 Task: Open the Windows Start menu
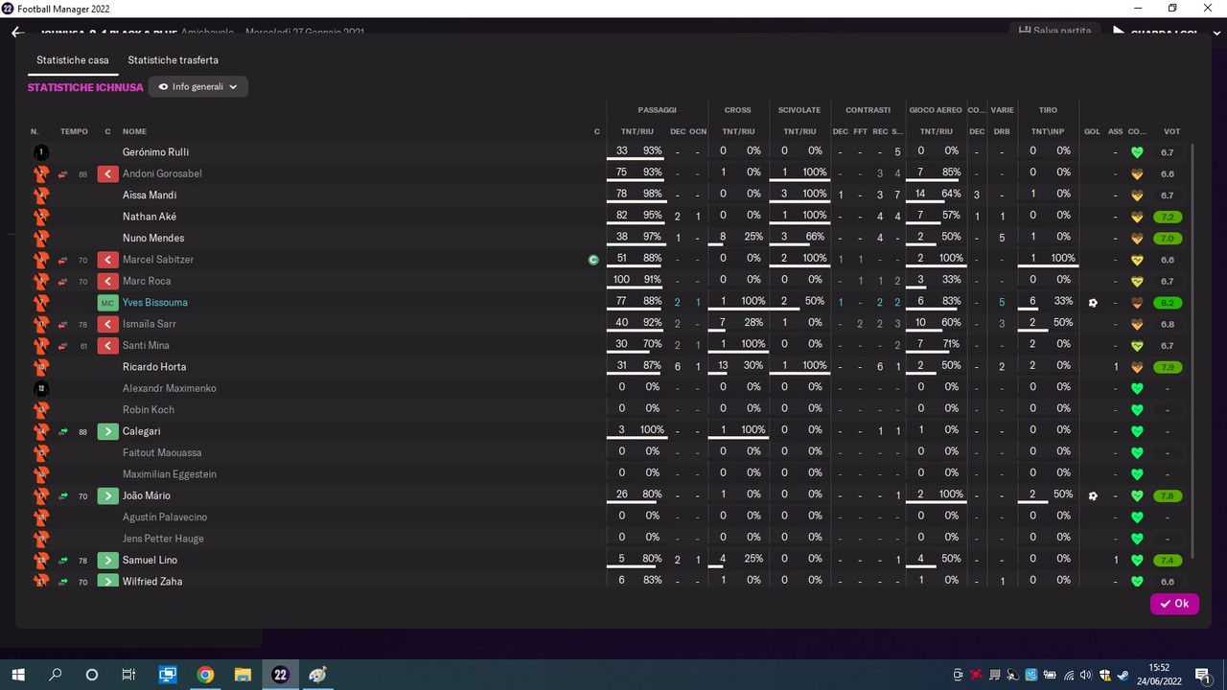18,675
